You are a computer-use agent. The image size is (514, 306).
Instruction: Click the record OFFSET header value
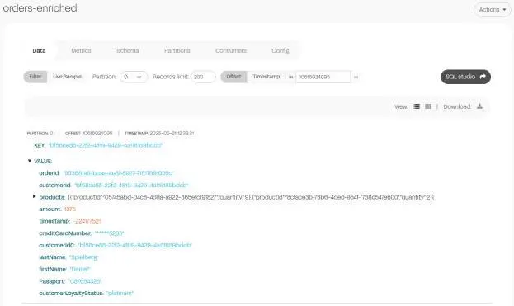click(97, 134)
